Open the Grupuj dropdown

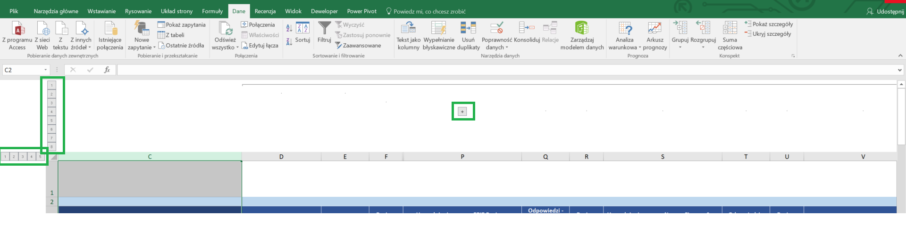tap(680, 48)
